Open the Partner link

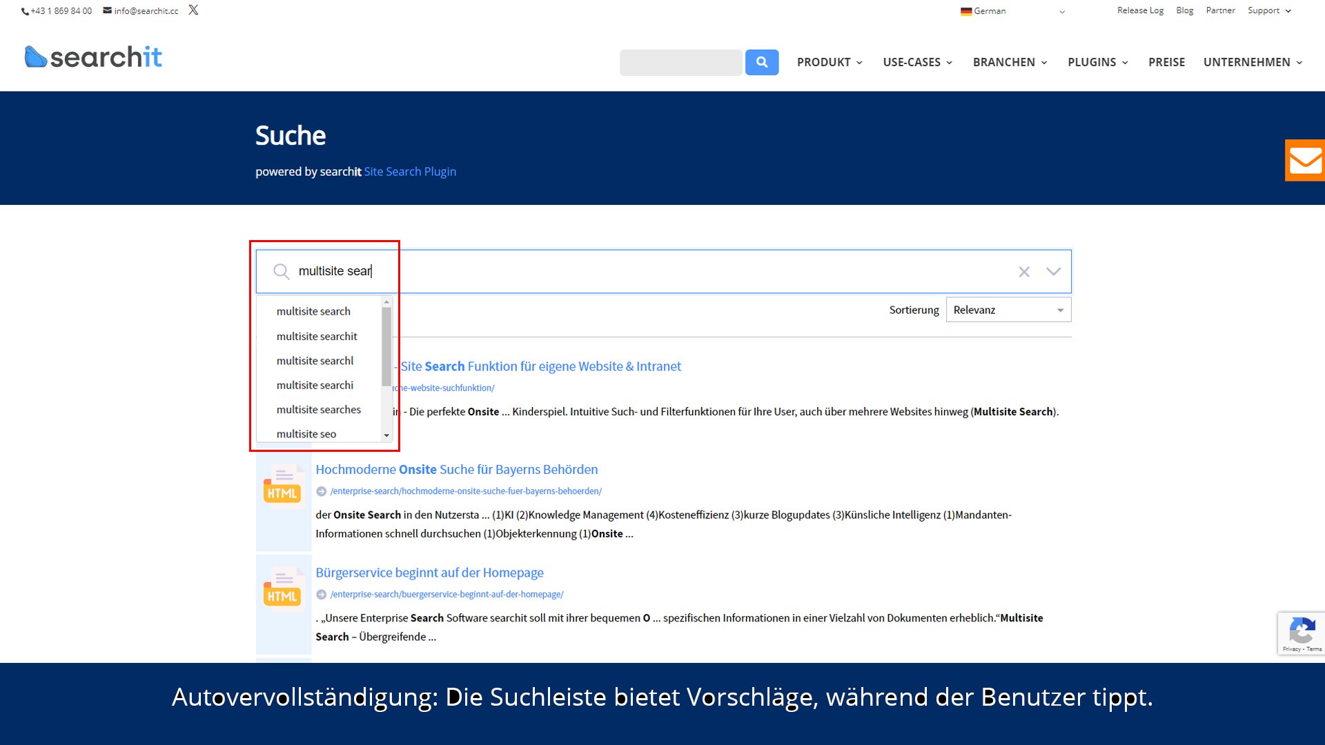point(1220,10)
